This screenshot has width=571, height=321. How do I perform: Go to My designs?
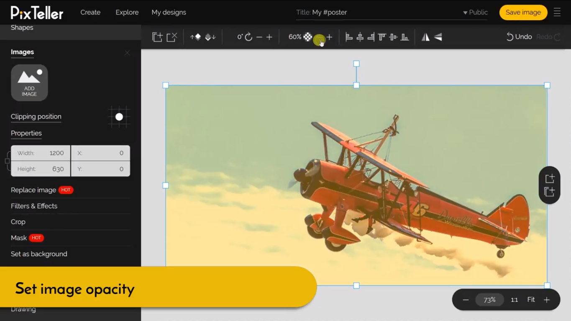169,13
